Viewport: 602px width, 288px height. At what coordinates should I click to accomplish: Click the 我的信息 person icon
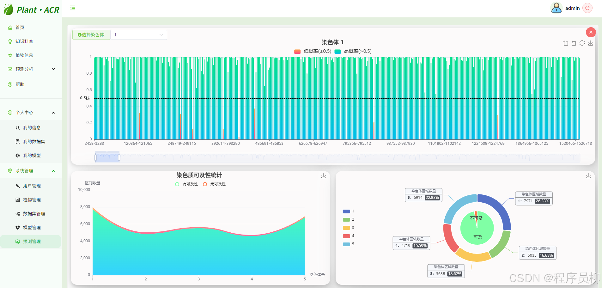click(x=18, y=128)
